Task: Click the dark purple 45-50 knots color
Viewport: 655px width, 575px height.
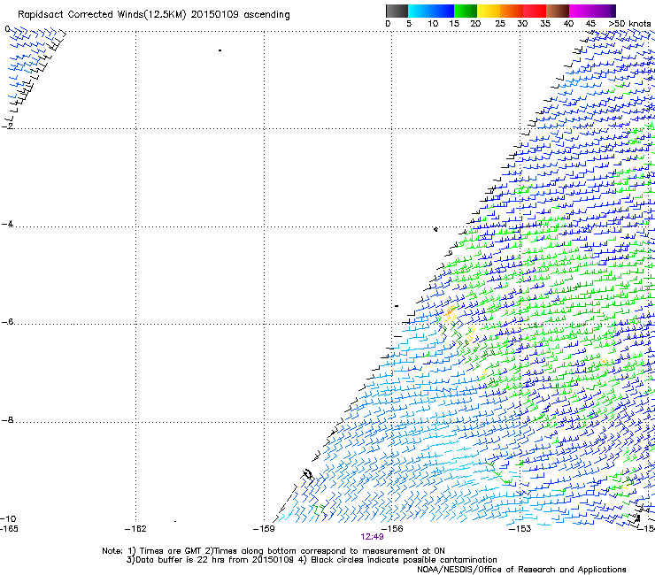Action: coord(604,11)
